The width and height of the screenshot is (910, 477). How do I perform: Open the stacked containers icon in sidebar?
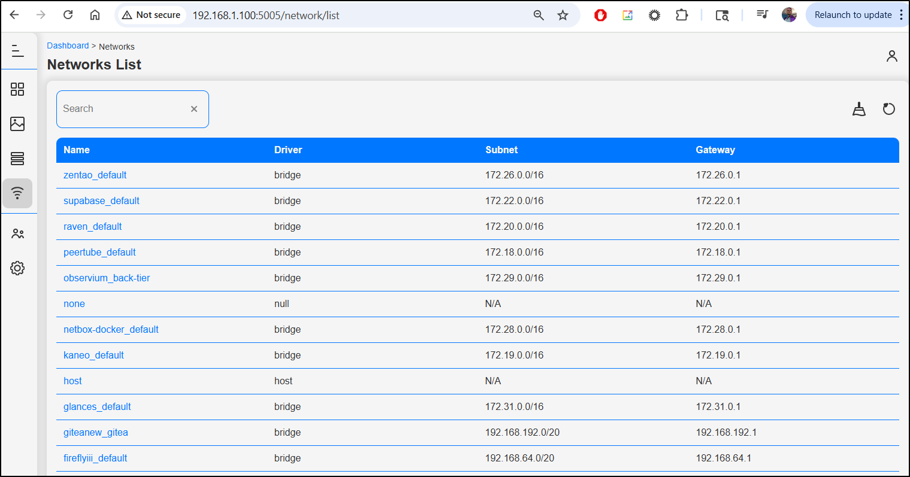[17, 159]
